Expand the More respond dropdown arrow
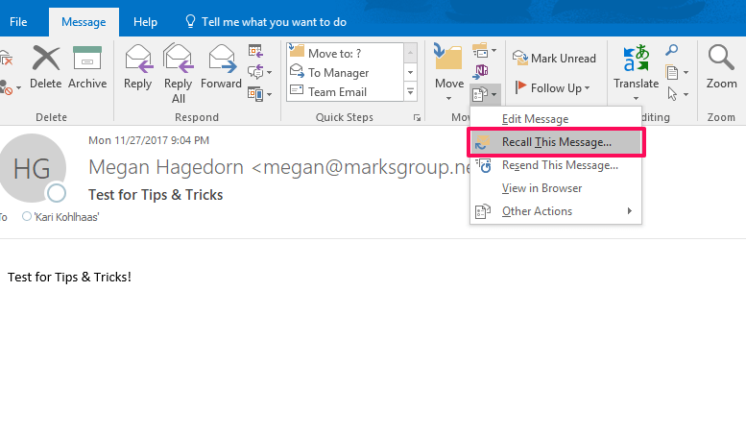This screenshot has height=437, width=746. [x=269, y=94]
